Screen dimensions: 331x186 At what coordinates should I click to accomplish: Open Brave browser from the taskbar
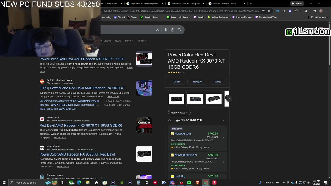tap(198, 183)
